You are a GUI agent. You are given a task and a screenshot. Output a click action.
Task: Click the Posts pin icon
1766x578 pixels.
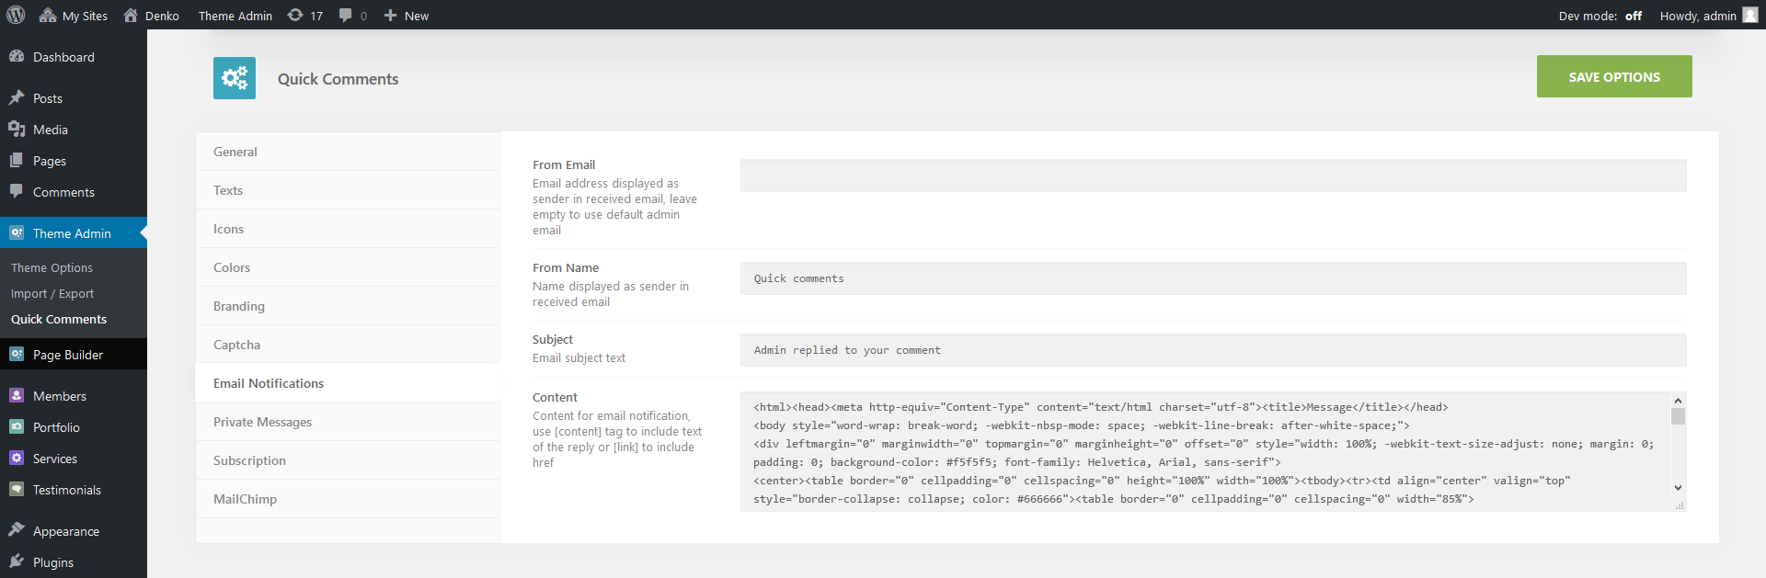coord(16,97)
